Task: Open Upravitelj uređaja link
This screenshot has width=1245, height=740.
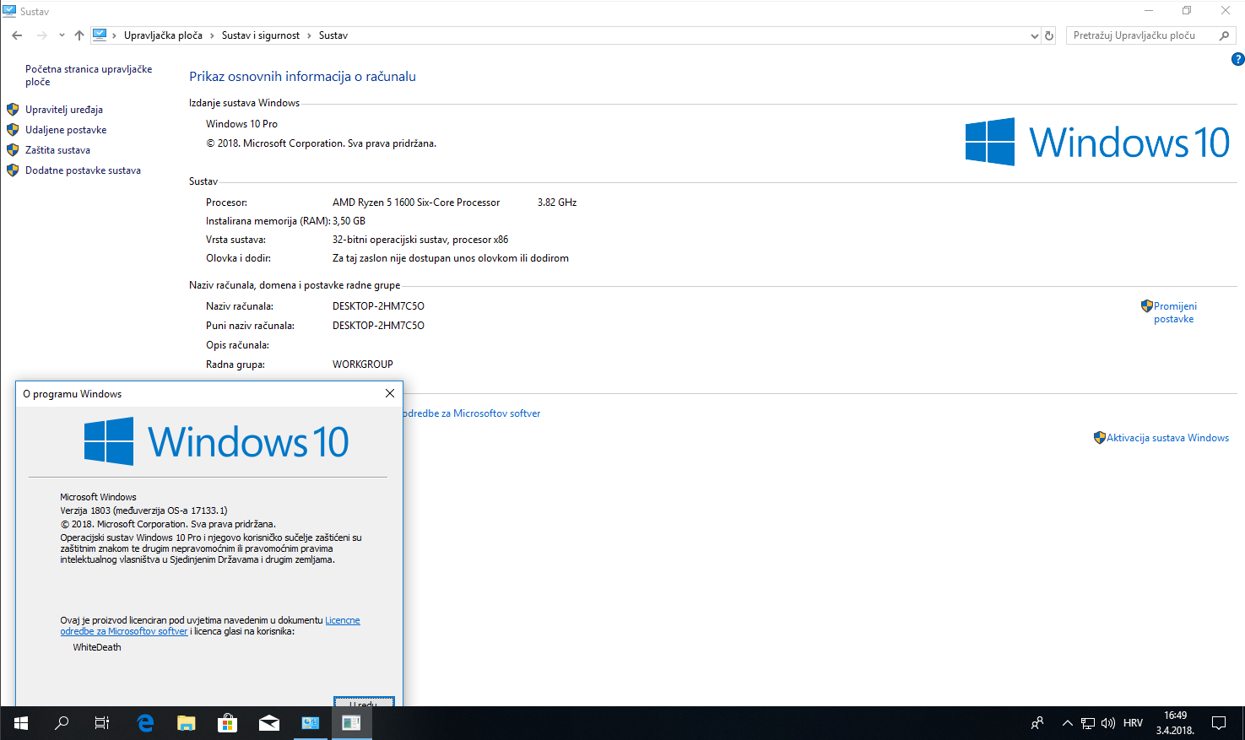Action: point(64,110)
